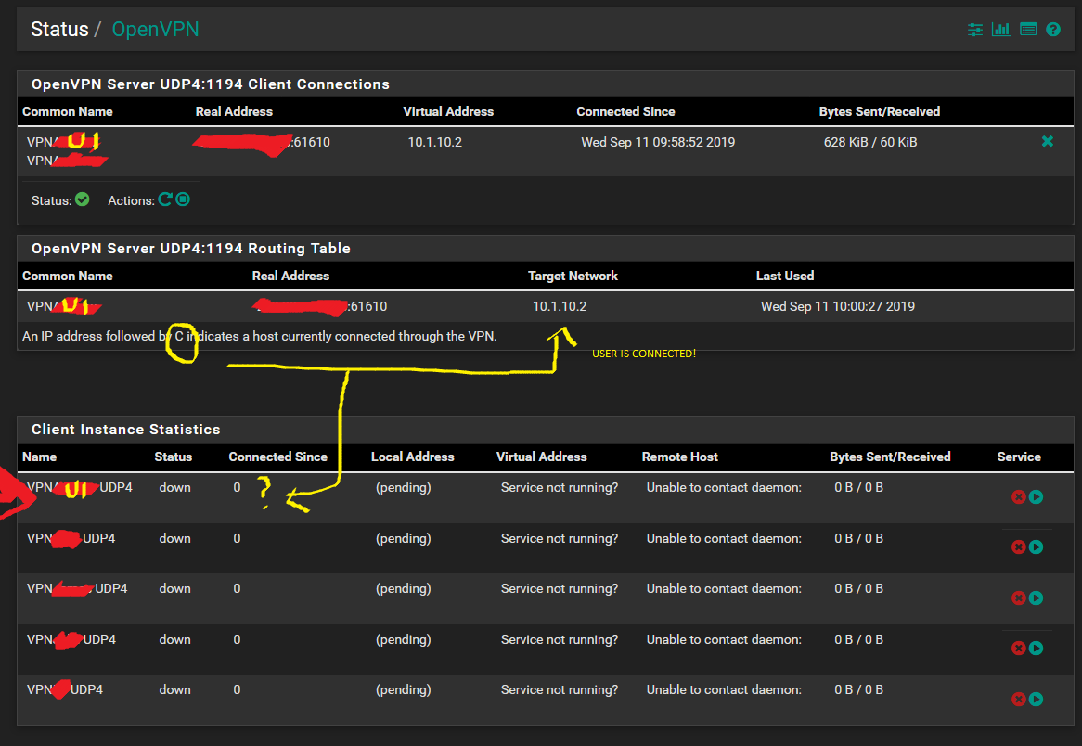Stop service in last Client Instance row
The width and height of the screenshot is (1082, 746).
pos(1019,699)
